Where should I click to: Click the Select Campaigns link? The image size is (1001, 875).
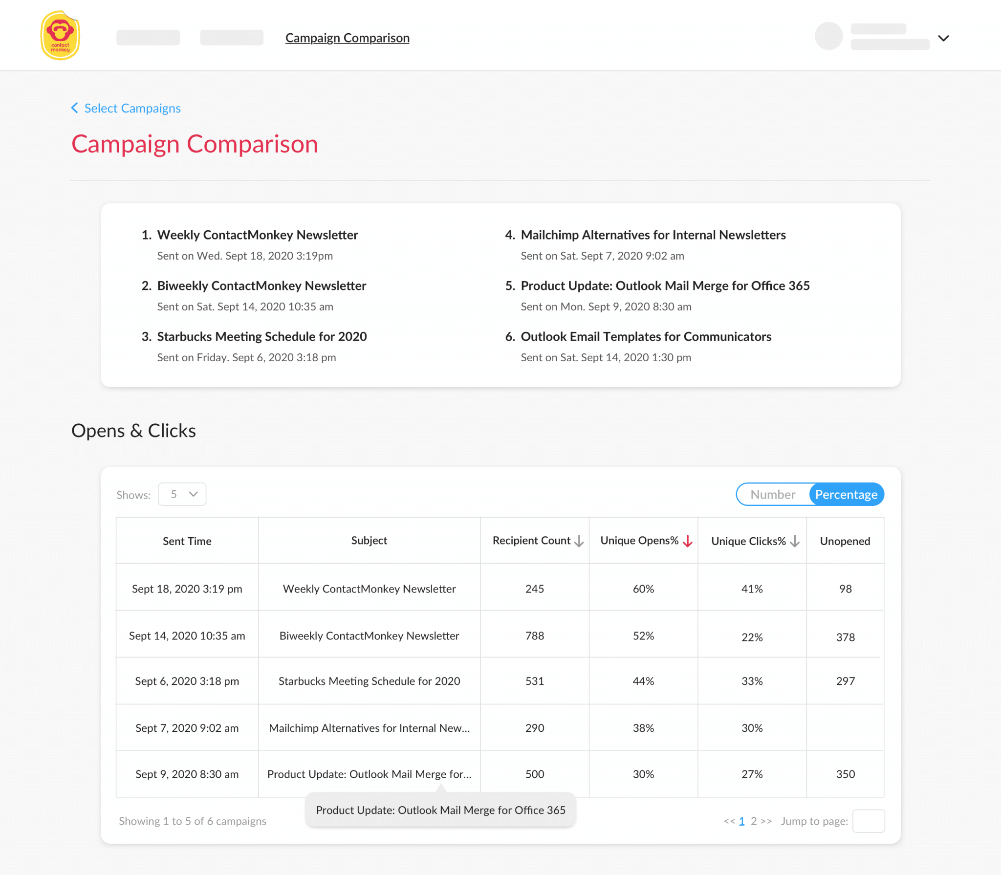click(x=132, y=108)
